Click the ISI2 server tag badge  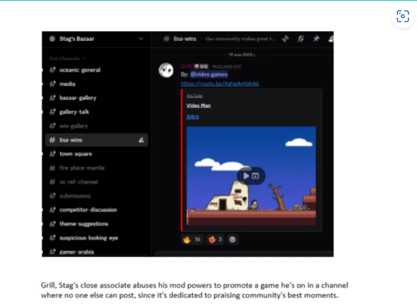201,66
